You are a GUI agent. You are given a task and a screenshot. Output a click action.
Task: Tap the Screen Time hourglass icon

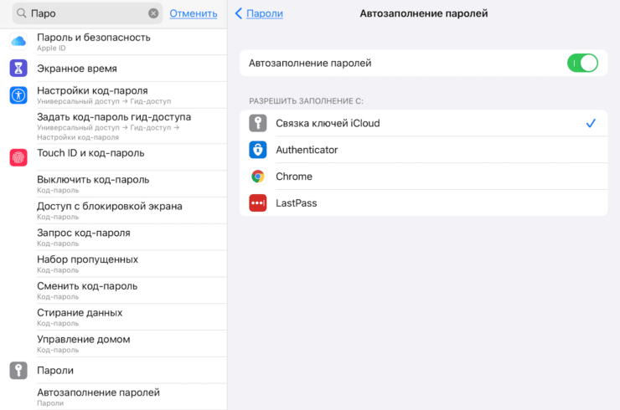18,69
